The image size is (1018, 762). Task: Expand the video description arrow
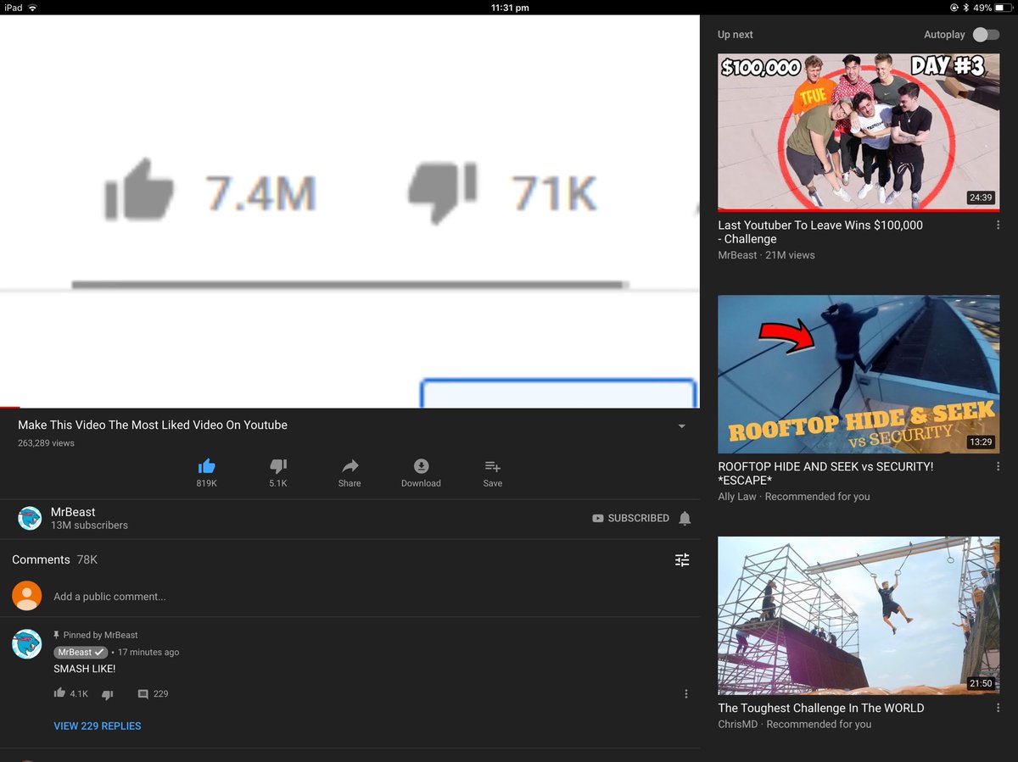681,426
